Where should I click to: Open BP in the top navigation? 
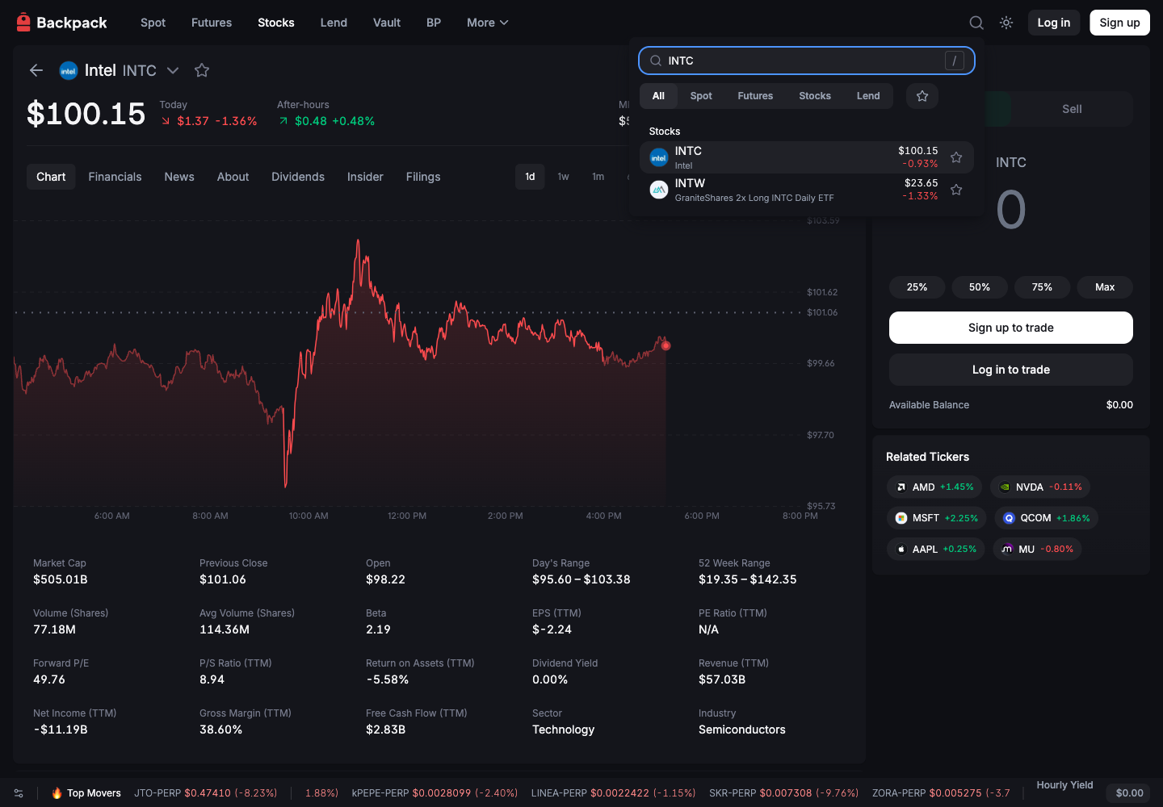click(x=434, y=23)
